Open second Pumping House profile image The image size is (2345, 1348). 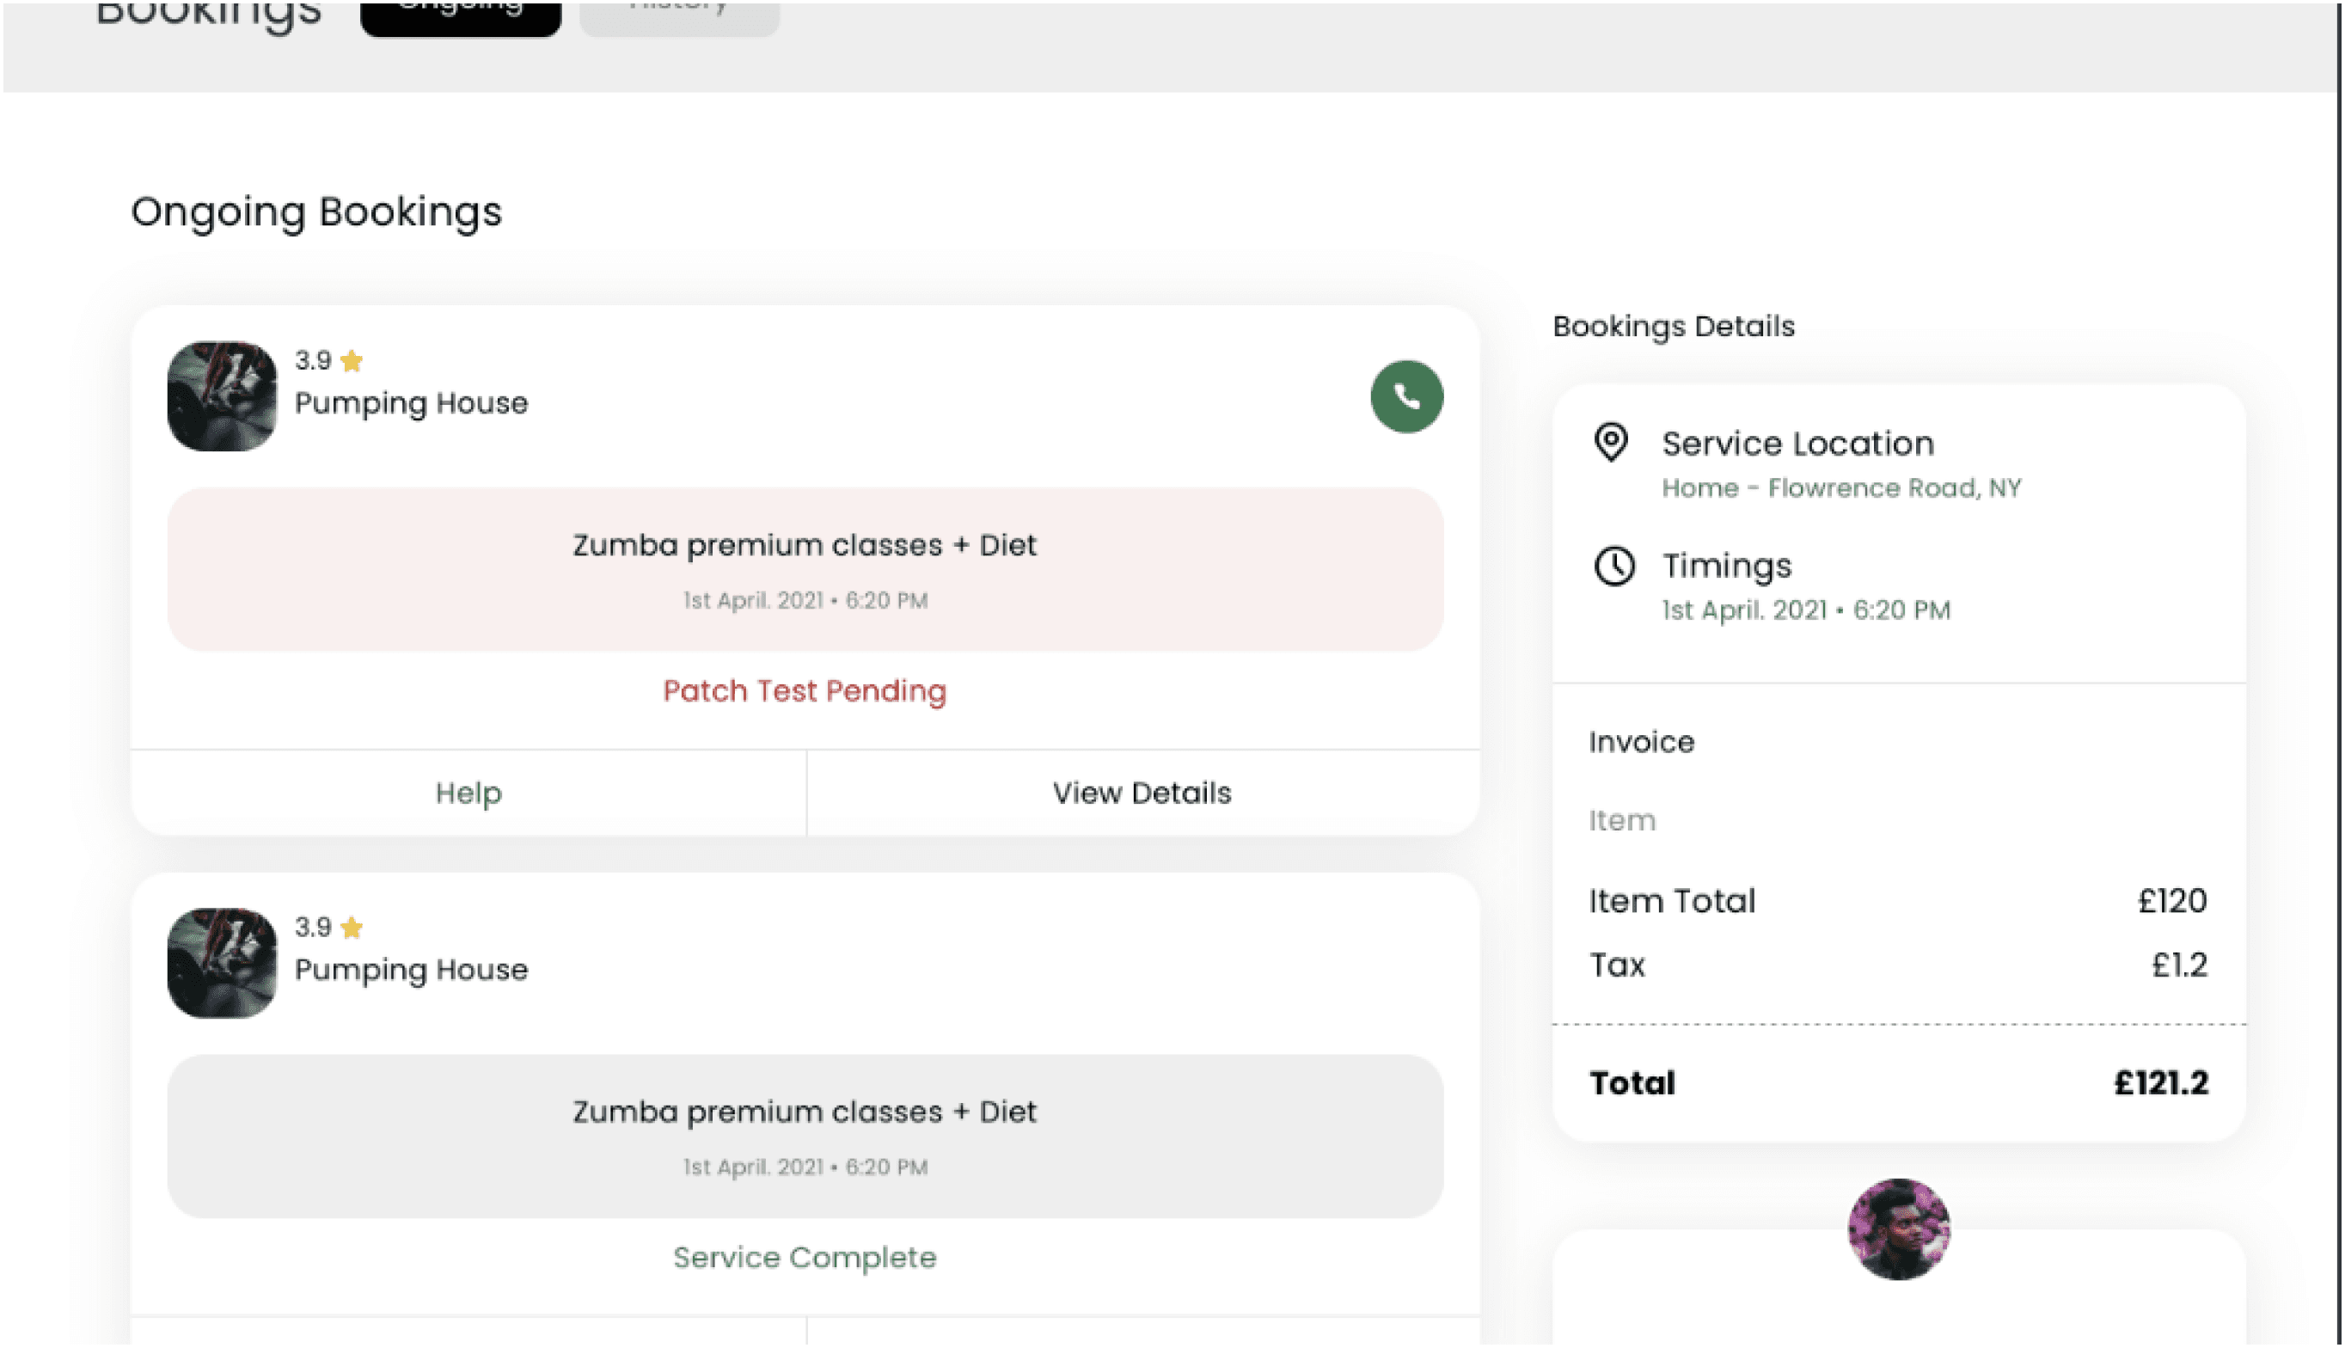(221, 962)
